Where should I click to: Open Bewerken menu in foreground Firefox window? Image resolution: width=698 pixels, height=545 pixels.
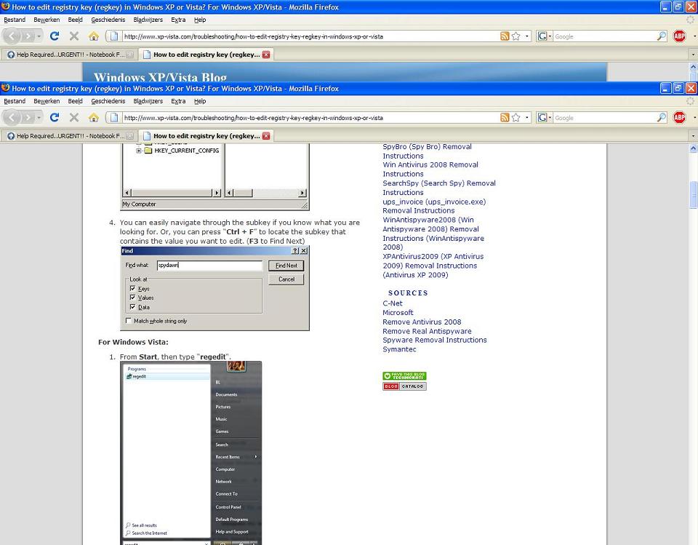47,101
